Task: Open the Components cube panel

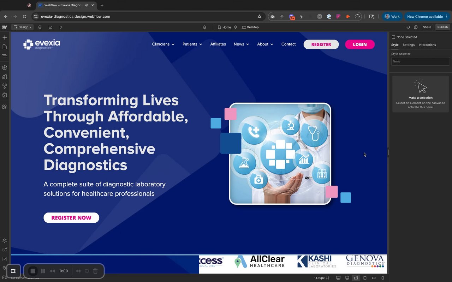Action: point(5,67)
